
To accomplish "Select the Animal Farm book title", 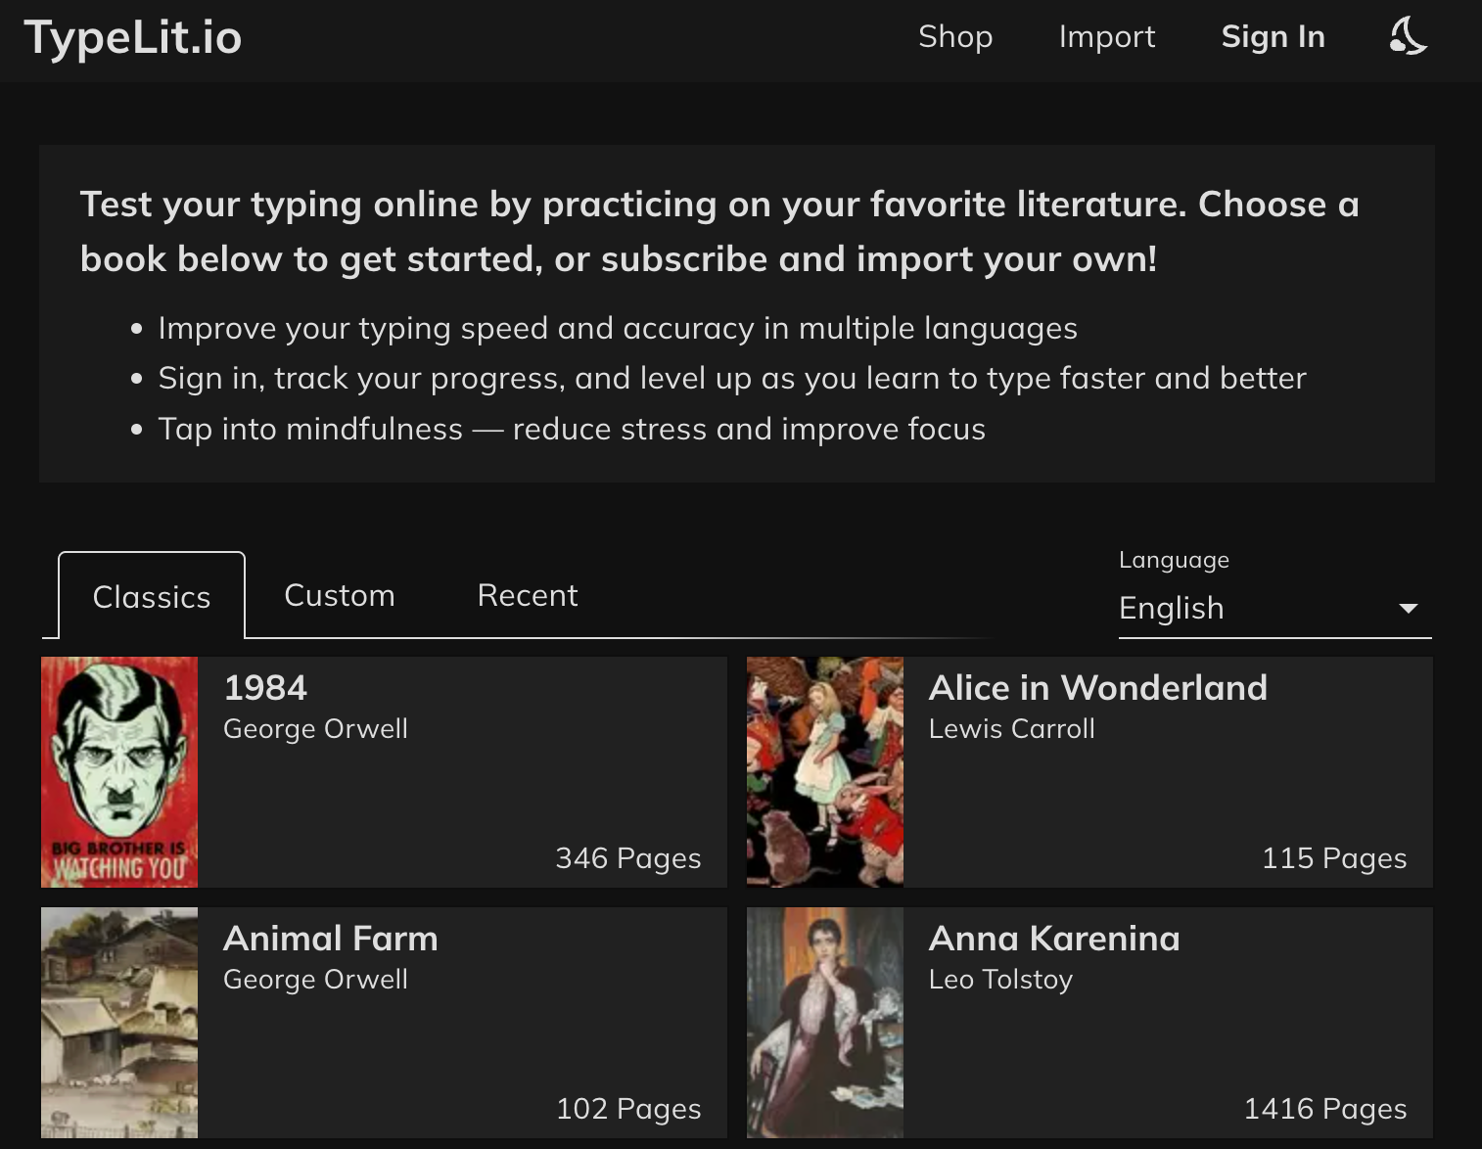I will click(x=330, y=939).
